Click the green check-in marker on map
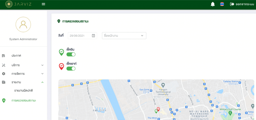Image resolution: width=256 pixels, height=120 pixels. [156, 111]
